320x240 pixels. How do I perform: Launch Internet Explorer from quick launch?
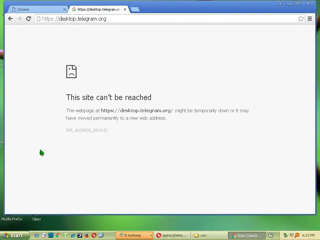click(72, 235)
